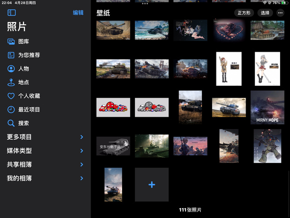Toggle the sidebar panel icon

[x=11, y=13]
